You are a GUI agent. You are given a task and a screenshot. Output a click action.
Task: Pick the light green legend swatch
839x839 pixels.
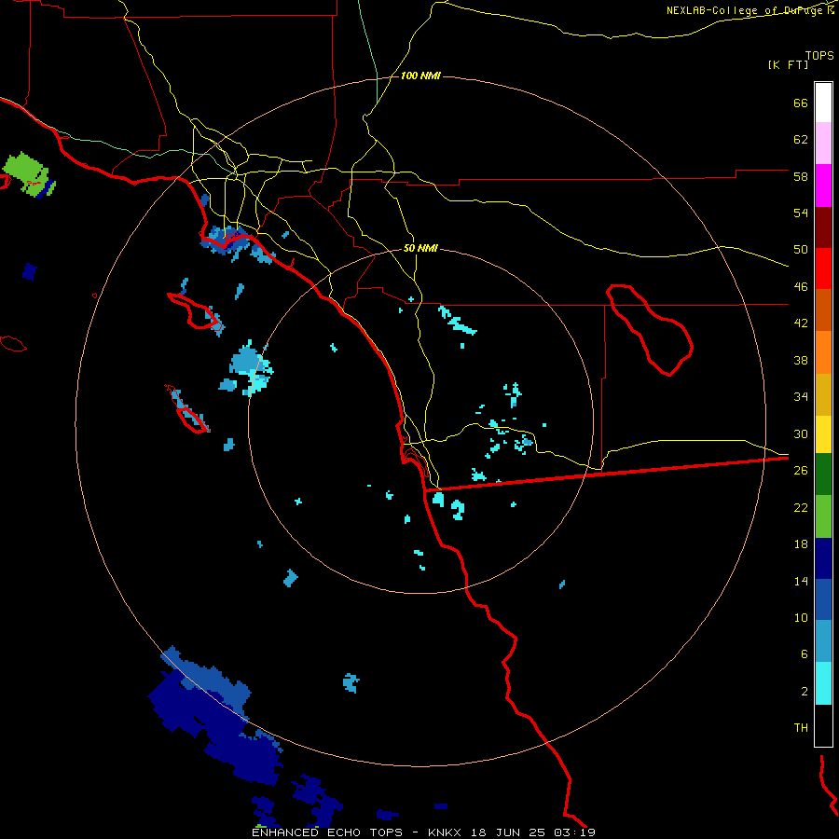tap(823, 516)
